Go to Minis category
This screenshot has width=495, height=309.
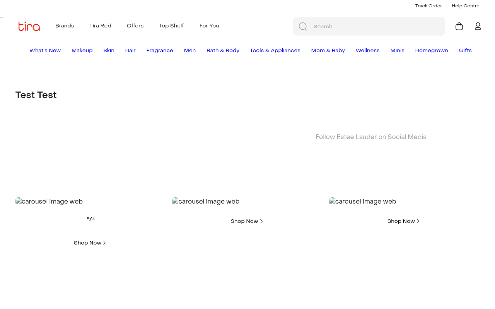point(397,51)
